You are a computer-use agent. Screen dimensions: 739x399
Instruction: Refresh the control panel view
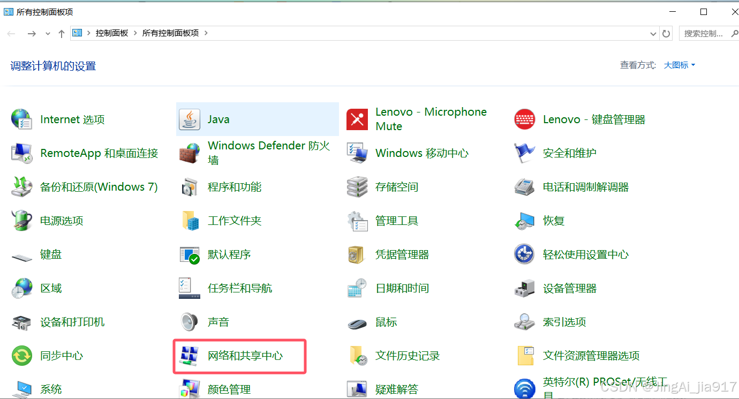[x=666, y=33]
